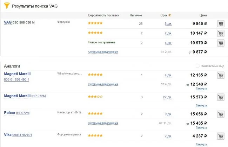Open the VAG brand link
The width and height of the screenshot is (228, 147).
[x=8, y=22]
